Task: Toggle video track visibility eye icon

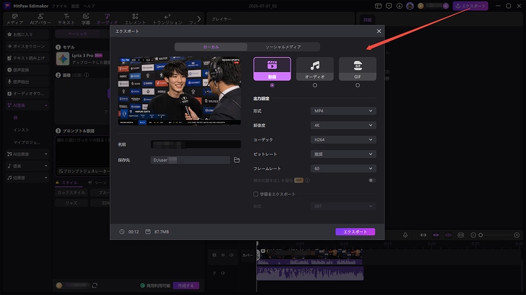Action: (223, 255)
